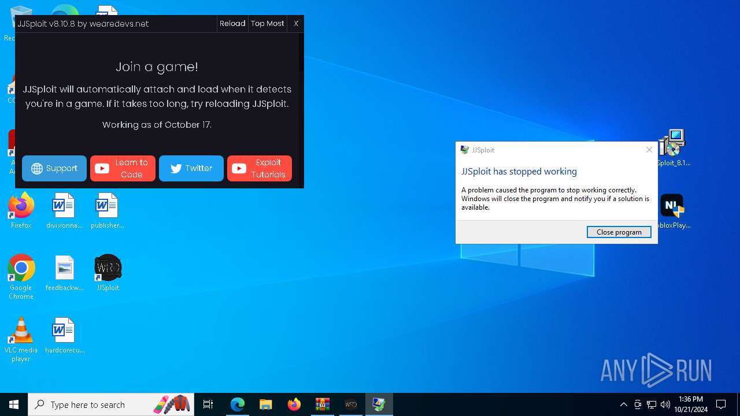Click Reload in JJSploit title bar

click(x=232, y=24)
